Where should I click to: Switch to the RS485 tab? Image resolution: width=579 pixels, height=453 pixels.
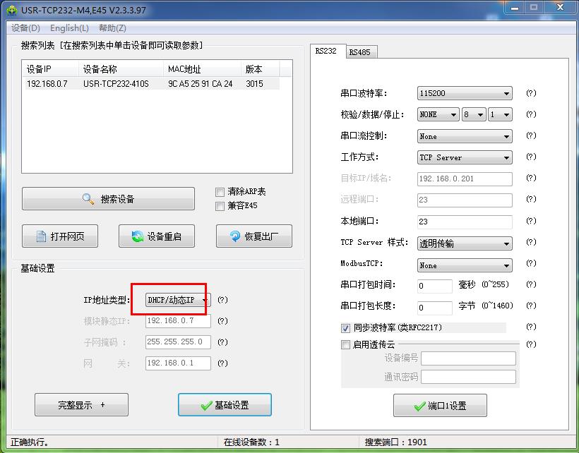(x=359, y=52)
